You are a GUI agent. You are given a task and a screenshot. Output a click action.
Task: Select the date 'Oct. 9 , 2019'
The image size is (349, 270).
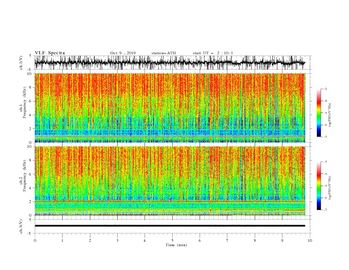click(x=123, y=53)
